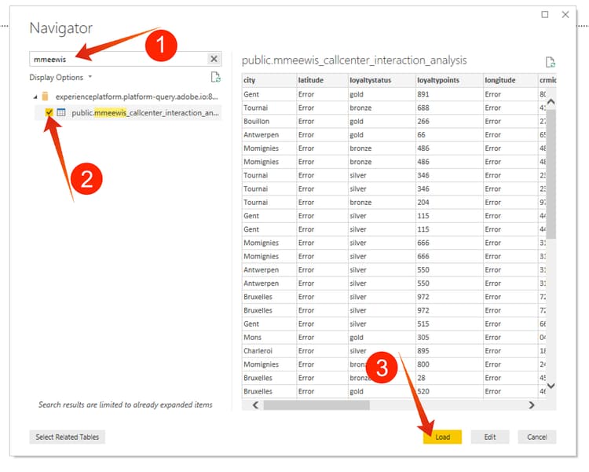Click the vertical scrollbar thumb in preview

click(x=551, y=174)
